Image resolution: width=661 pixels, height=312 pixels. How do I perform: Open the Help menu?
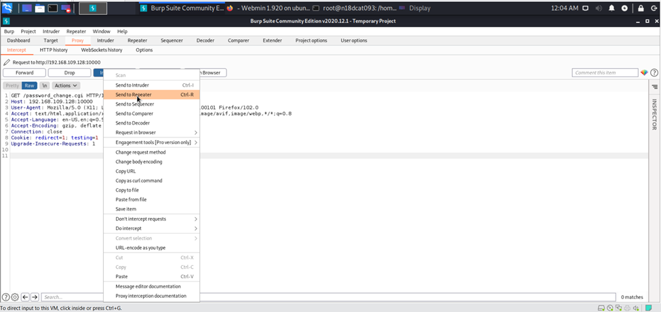click(122, 32)
